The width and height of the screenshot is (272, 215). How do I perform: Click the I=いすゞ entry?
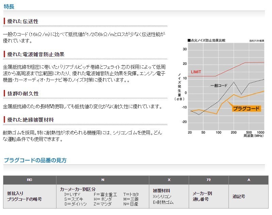[x=72, y=194]
